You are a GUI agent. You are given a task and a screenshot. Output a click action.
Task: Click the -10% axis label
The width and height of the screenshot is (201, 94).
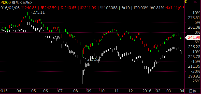tap(196, 52)
